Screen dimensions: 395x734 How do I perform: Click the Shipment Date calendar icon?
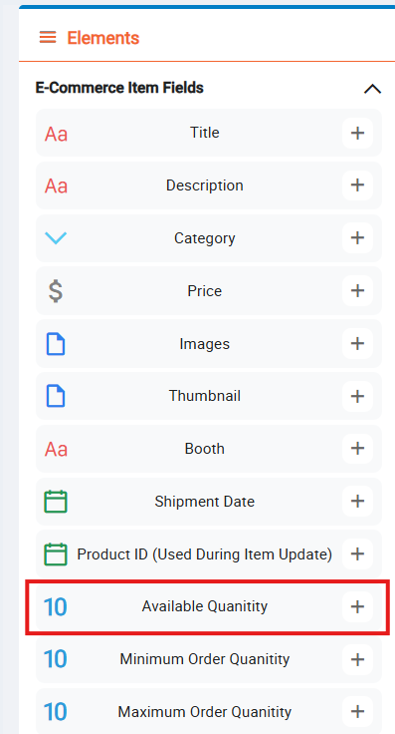56,502
